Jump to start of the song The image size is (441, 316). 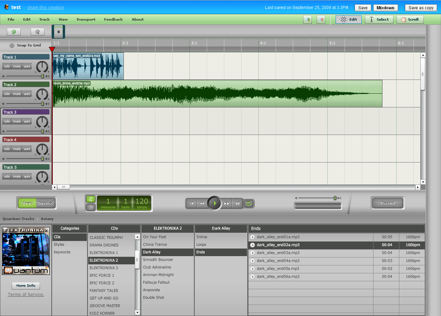(191, 203)
